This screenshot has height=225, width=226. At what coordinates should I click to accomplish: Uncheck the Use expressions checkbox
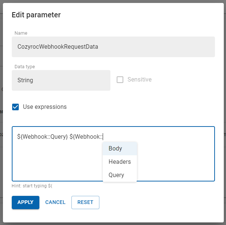coord(16,107)
